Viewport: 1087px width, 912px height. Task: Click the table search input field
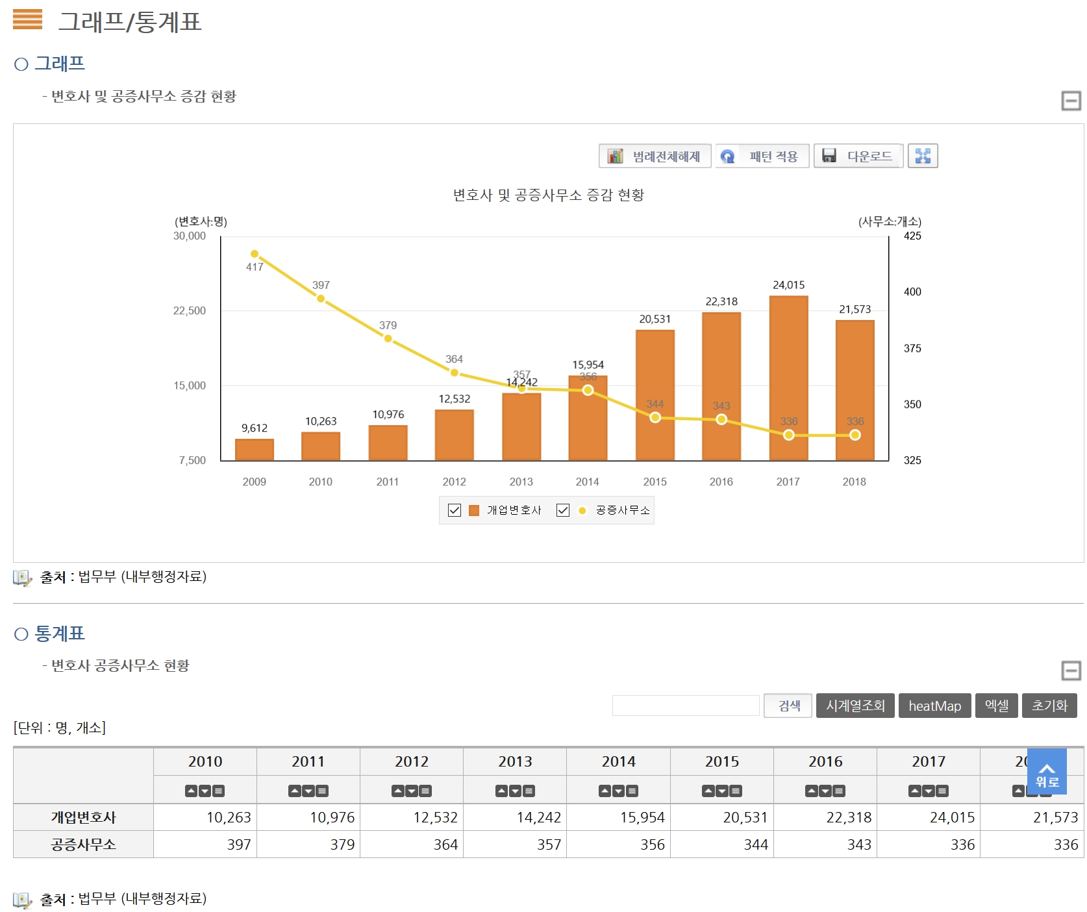click(x=685, y=706)
